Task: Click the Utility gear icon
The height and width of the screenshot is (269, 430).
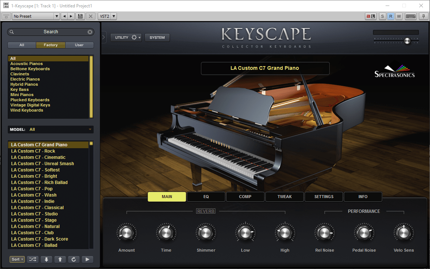Action: pos(134,38)
